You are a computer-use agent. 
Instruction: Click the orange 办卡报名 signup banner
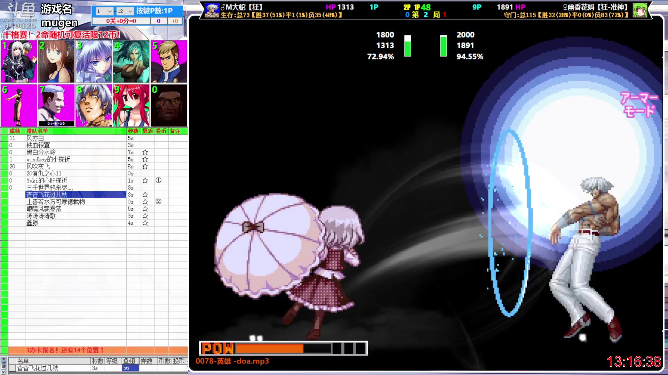point(98,350)
